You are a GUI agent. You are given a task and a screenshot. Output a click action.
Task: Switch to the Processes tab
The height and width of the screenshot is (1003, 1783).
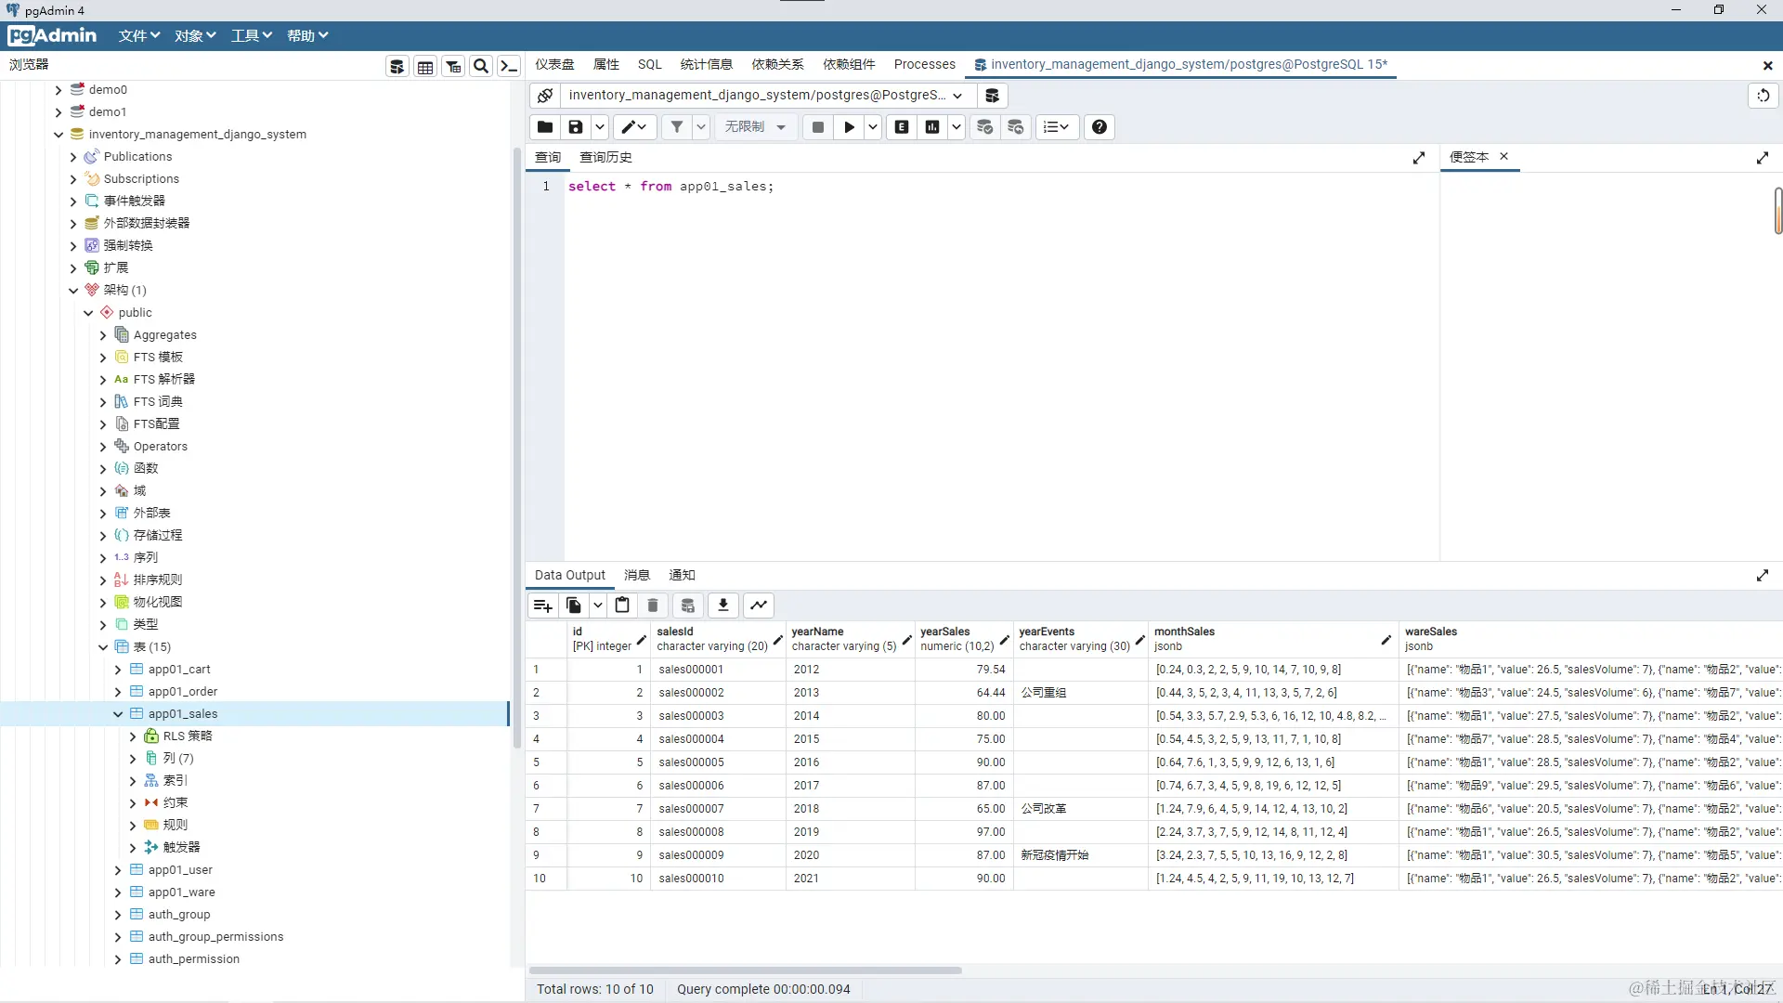pyautogui.click(x=924, y=64)
